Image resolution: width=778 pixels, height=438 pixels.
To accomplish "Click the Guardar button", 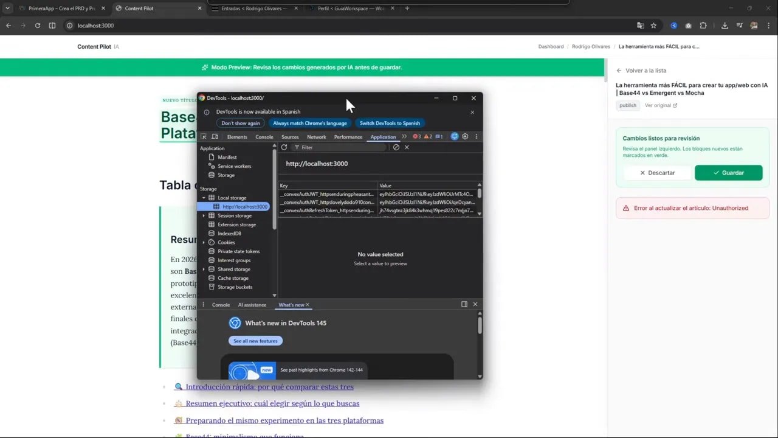I will (728, 172).
